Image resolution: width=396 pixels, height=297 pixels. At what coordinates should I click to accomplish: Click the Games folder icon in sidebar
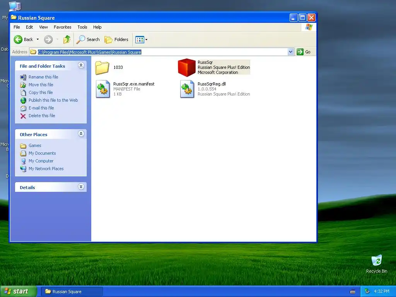click(23, 146)
